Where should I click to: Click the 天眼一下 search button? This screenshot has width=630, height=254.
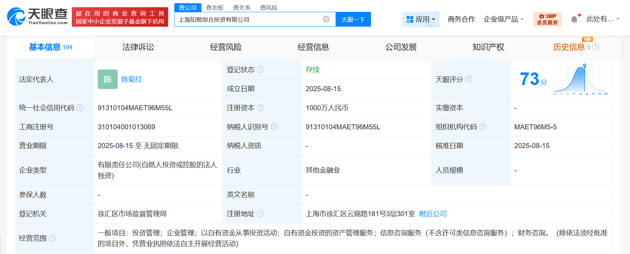click(353, 19)
